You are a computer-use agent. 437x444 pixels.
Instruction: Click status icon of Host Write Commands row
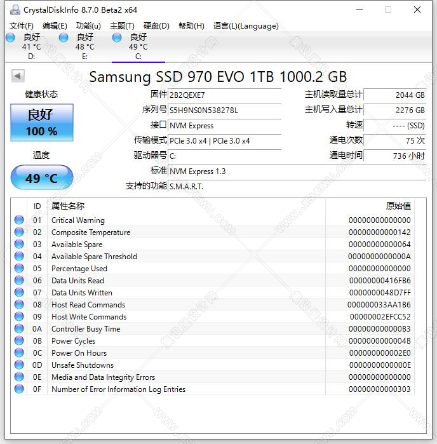coord(19,316)
